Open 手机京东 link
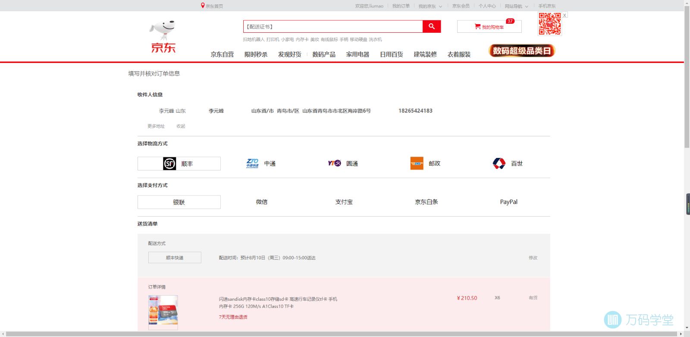The height and width of the screenshot is (337, 690). tap(547, 6)
